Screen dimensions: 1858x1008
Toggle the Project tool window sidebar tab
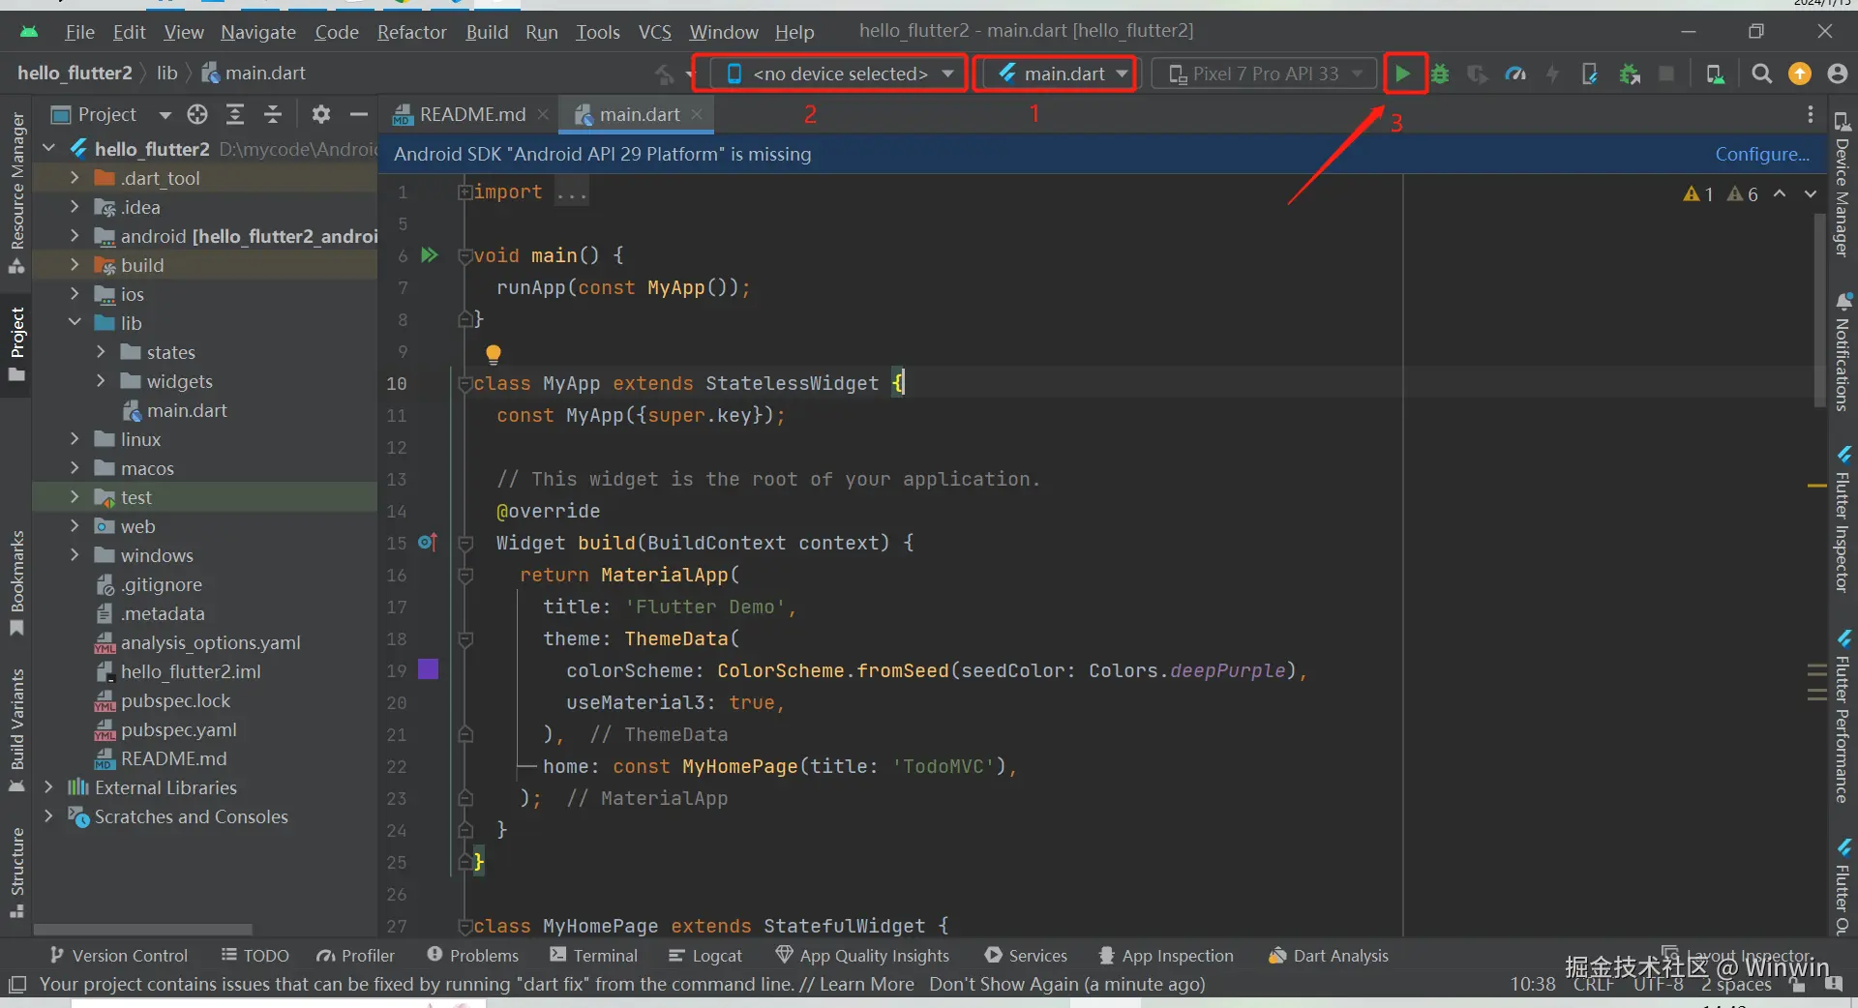[x=17, y=343]
